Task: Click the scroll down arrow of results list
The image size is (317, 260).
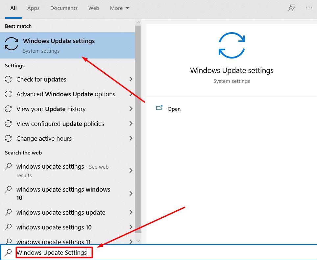Action: [138, 241]
